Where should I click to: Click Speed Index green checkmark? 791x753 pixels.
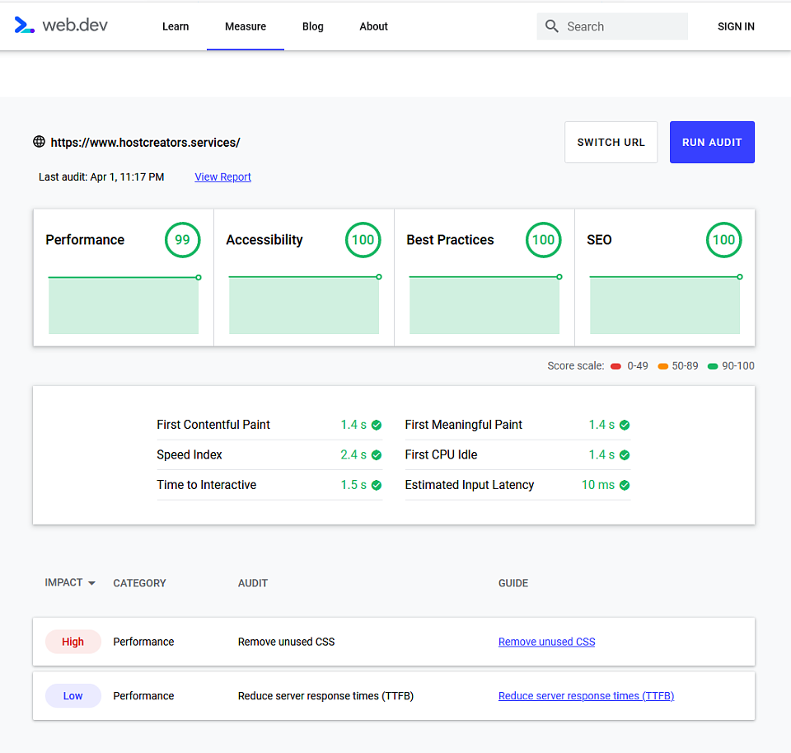(x=377, y=455)
